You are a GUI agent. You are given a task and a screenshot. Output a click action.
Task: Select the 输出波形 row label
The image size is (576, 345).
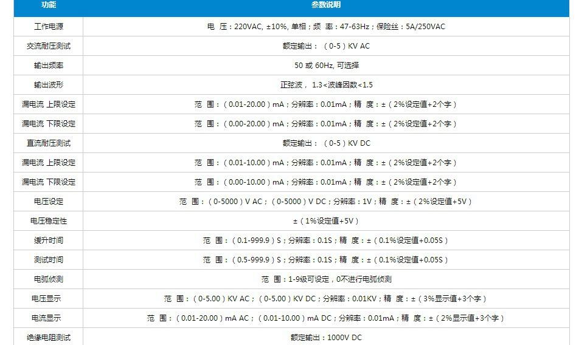click(49, 85)
